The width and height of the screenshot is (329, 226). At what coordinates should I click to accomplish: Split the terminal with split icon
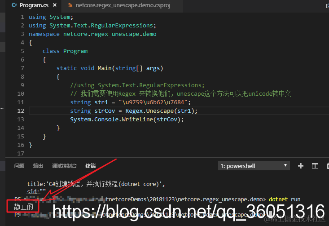[x=315, y=166]
